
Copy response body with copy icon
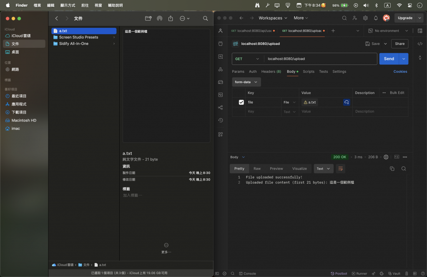[x=392, y=168]
